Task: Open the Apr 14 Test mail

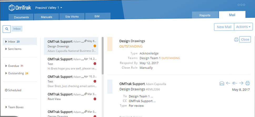Action: (x=71, y=64)
